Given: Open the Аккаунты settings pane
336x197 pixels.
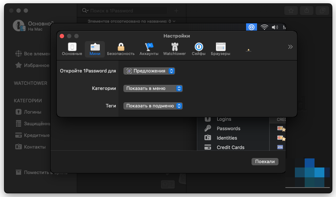Looking at the screenshot, I should click(x=149, y=49).
